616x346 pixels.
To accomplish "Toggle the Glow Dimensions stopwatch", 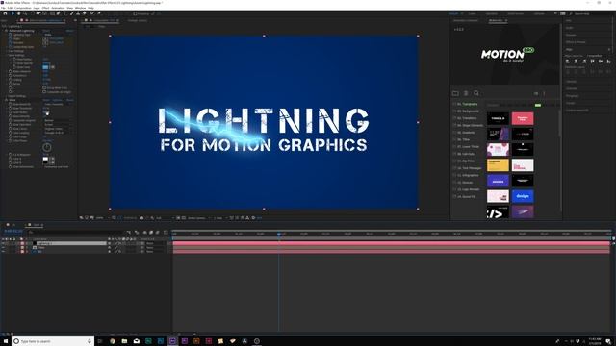I will point(11,166).
